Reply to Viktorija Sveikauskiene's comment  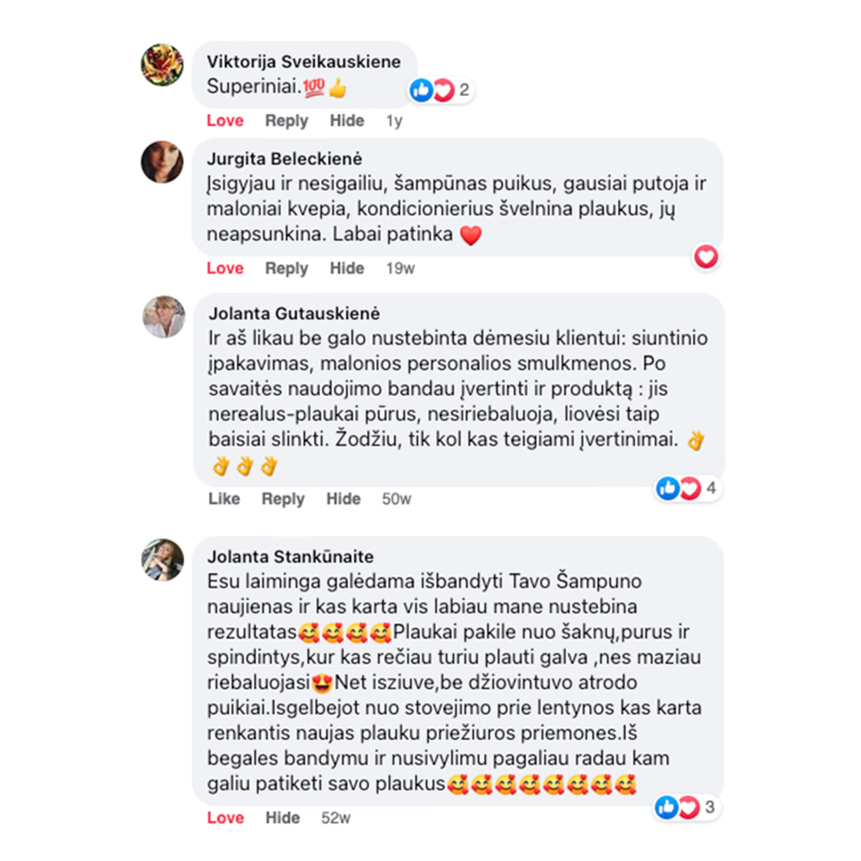(287, 121)
